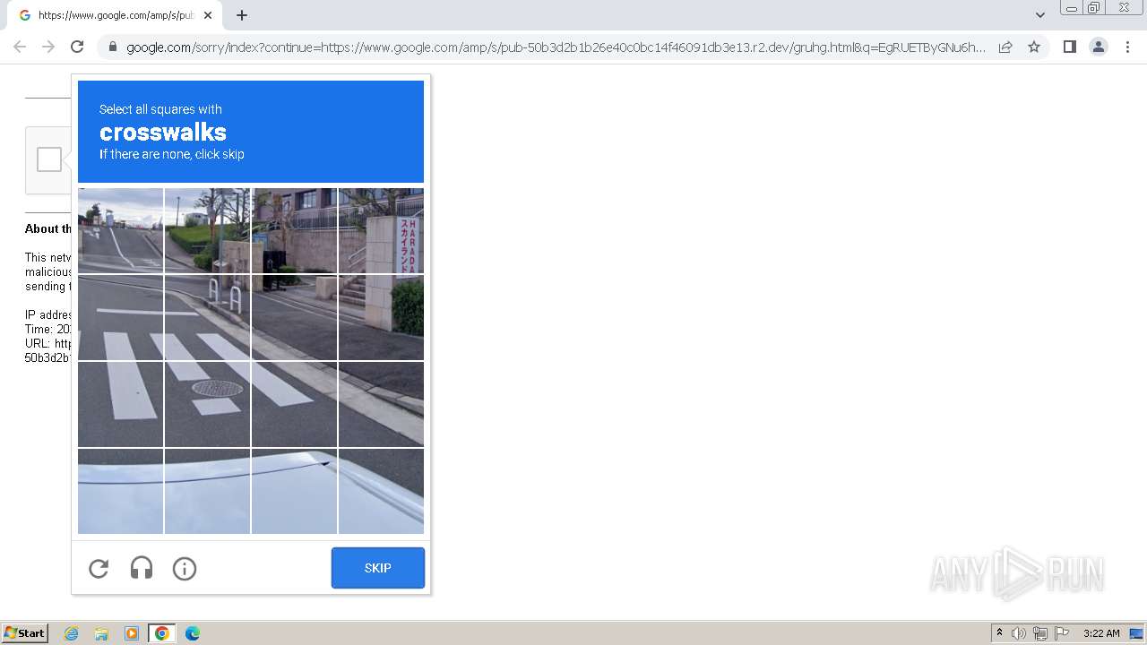Select the tile with the uphill road

point(120,230)
